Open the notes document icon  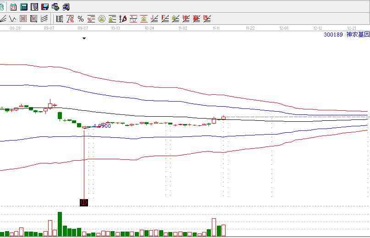34,7
